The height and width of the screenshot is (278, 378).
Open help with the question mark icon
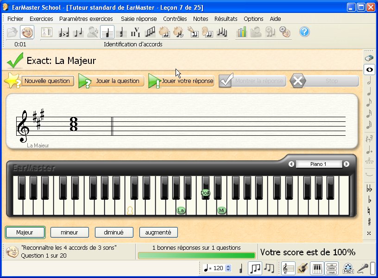[304, 32]
